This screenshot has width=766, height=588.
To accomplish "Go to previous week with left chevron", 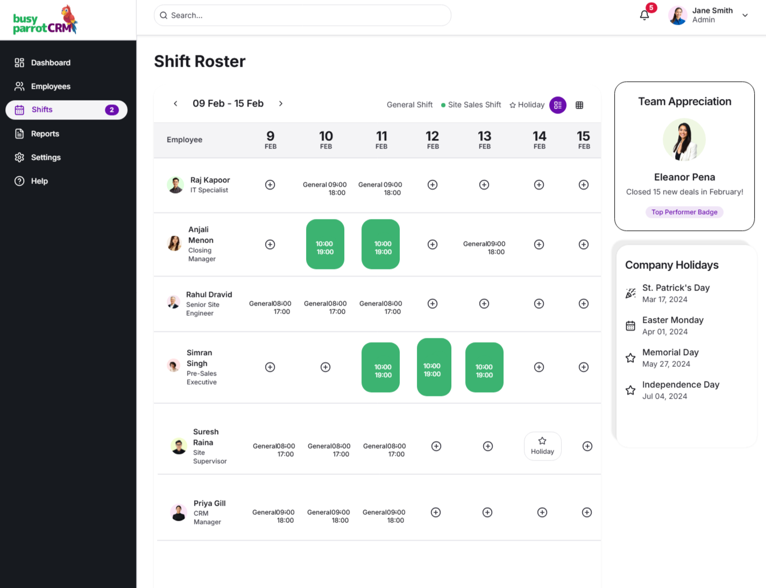I will pos(175,103).
